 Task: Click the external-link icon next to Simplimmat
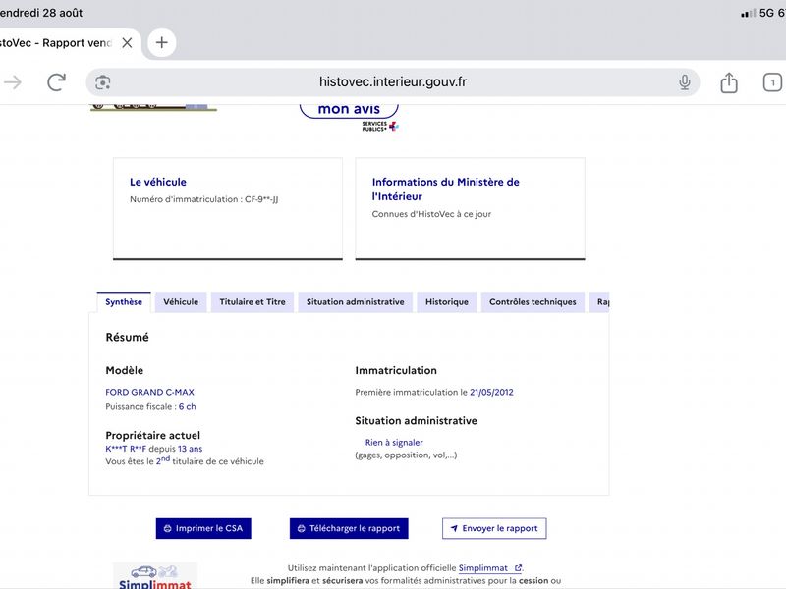point(519,568)
